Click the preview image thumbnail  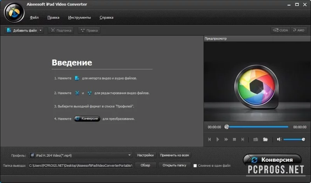pos(257,81)
